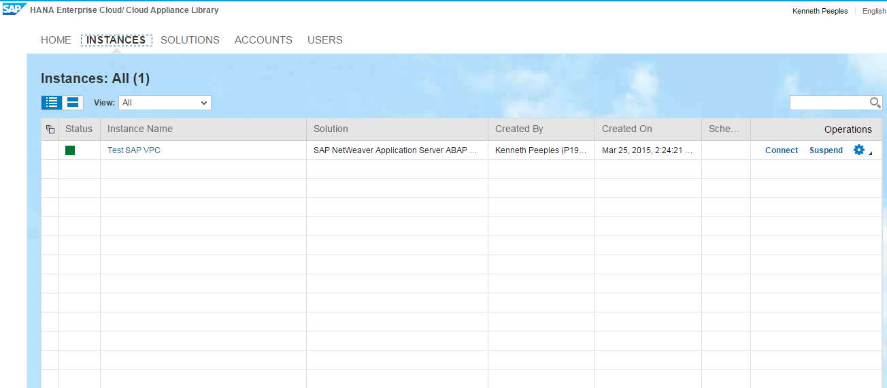Open the gear settings icon for Test SAP VPC
The width and height of the screenshot is (887, 388).
point(859,150)
